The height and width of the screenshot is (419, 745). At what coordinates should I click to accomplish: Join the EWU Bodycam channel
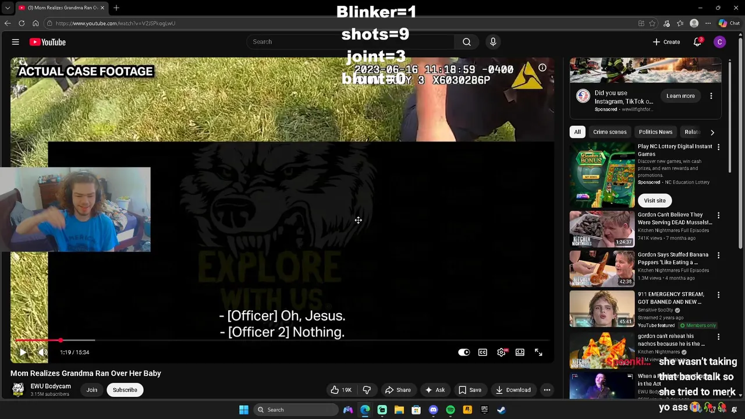coord(92,390)
